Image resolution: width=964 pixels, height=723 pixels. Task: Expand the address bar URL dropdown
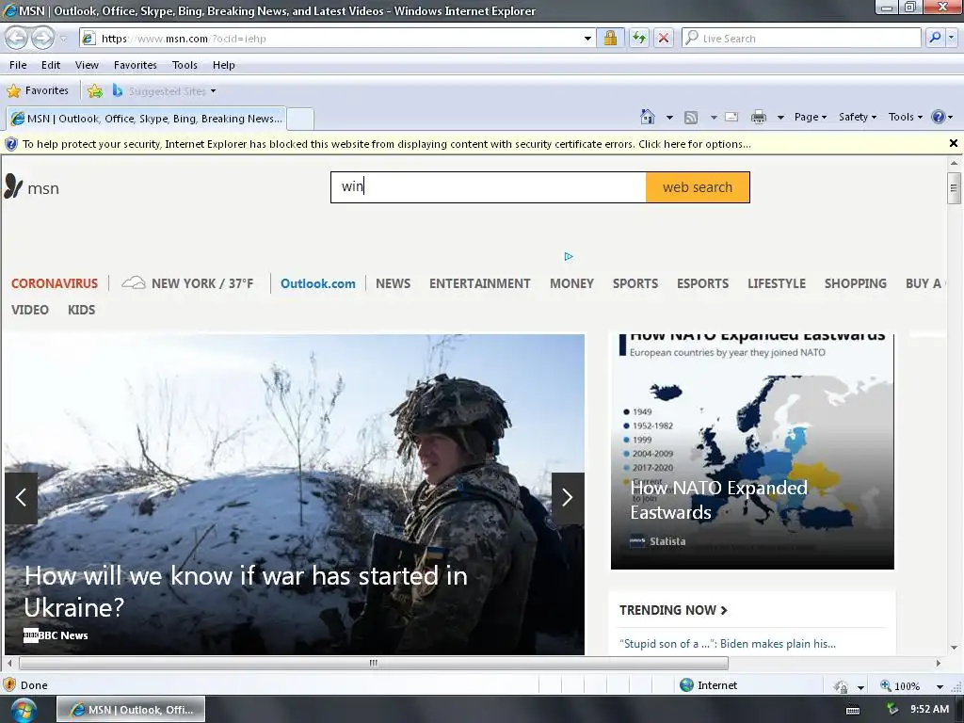[587, 38]
